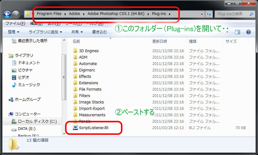258x155 pixels.
Task: Expand arrow after Adobe Photoshop CS5.1 breadcrumb
Action: [x=148, y=14]
